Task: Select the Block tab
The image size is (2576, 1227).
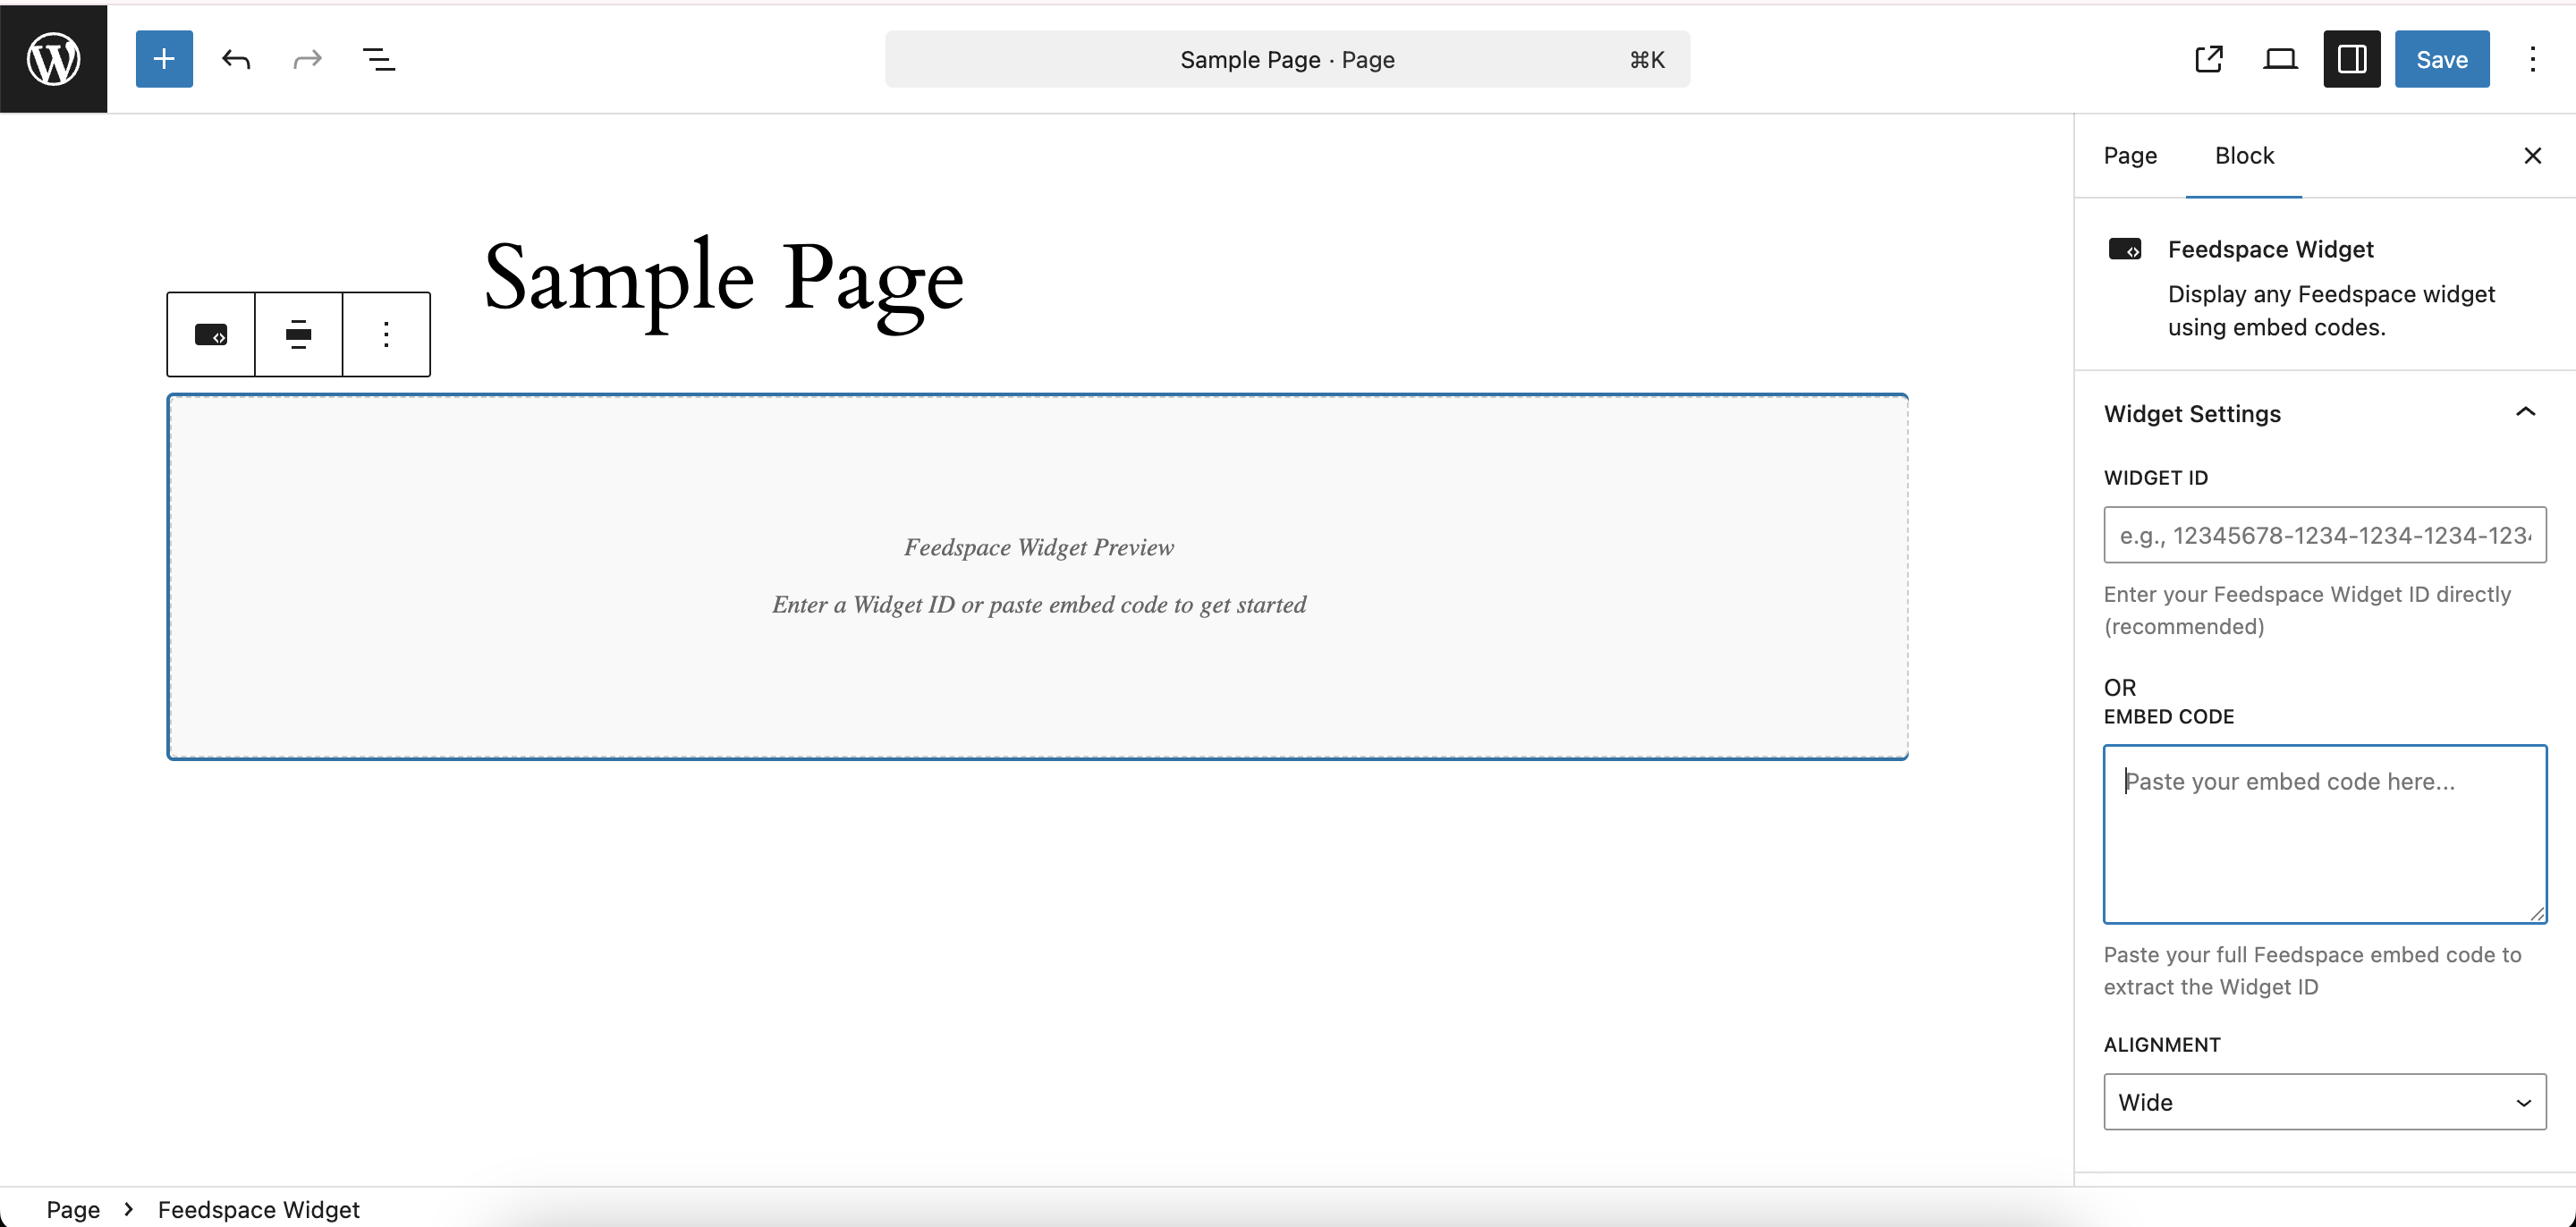Action: pos(2244,156)
